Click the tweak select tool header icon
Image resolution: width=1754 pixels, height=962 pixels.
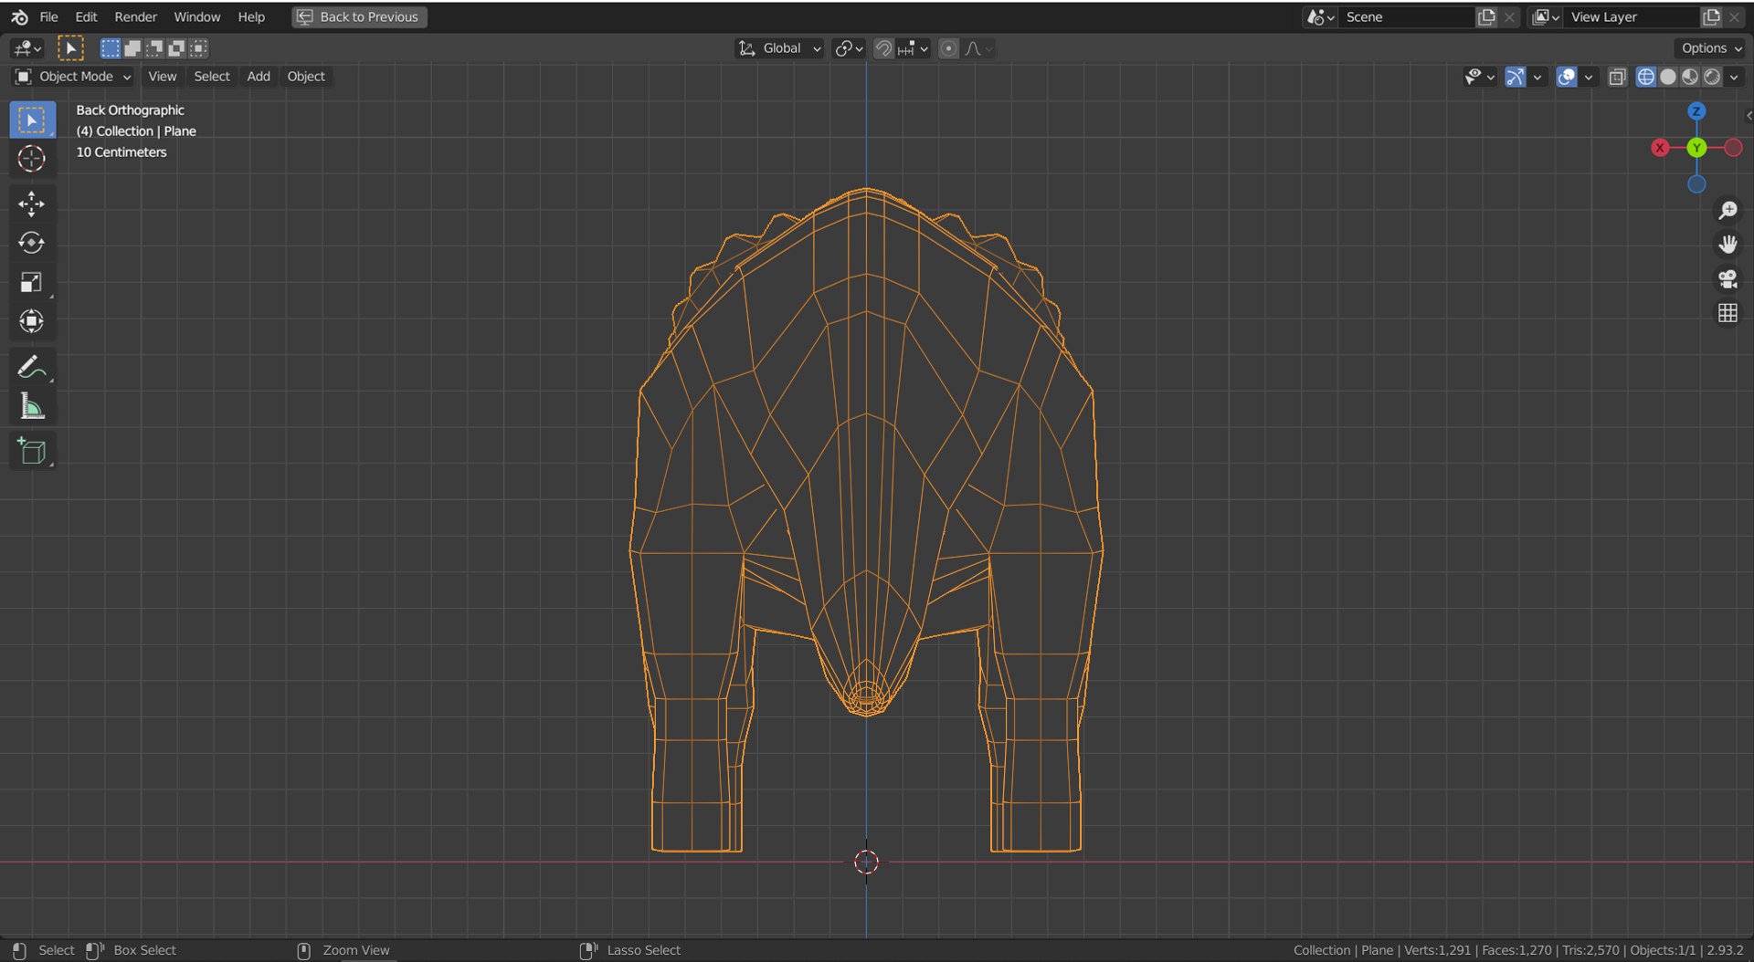[70, 48]
